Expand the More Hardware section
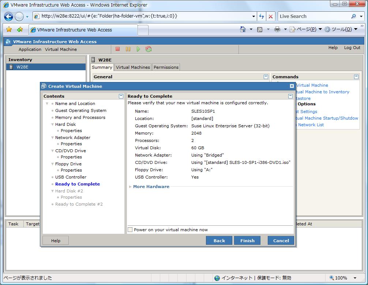 [x=130, y=187]
